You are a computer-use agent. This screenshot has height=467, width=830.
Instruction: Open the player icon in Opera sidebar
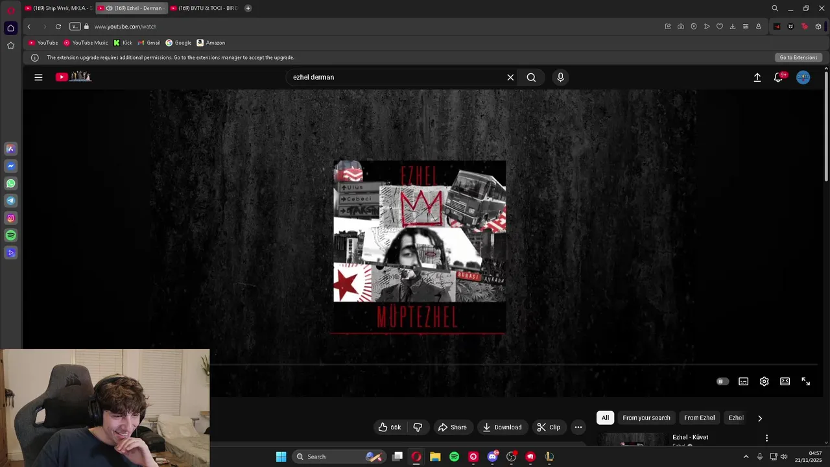10,253
